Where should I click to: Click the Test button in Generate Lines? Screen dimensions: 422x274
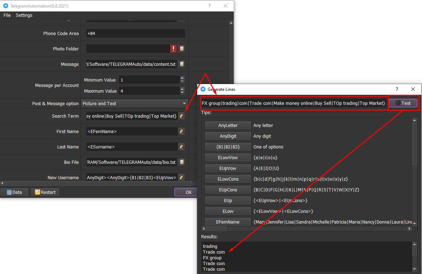403,103
